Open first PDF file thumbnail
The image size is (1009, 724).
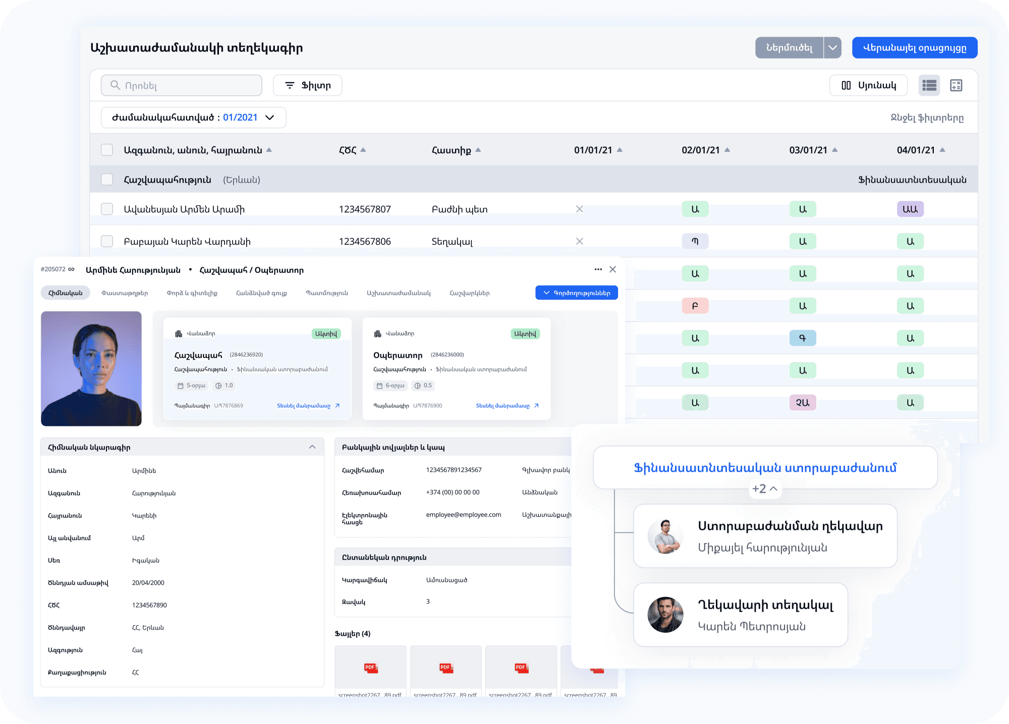coord(370,668)
